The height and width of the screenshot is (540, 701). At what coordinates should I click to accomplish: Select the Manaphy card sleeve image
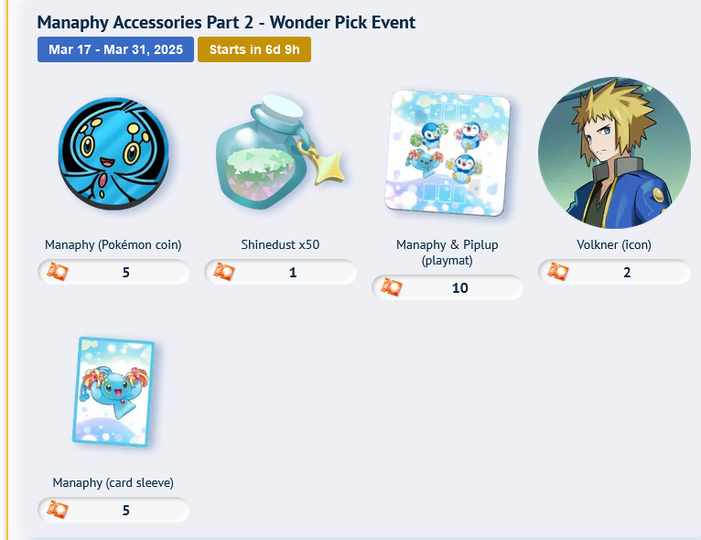(113, 392)
